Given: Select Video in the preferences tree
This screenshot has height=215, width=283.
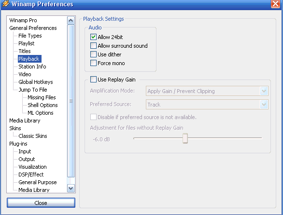Looking at the screenshot, I should 25,74.
